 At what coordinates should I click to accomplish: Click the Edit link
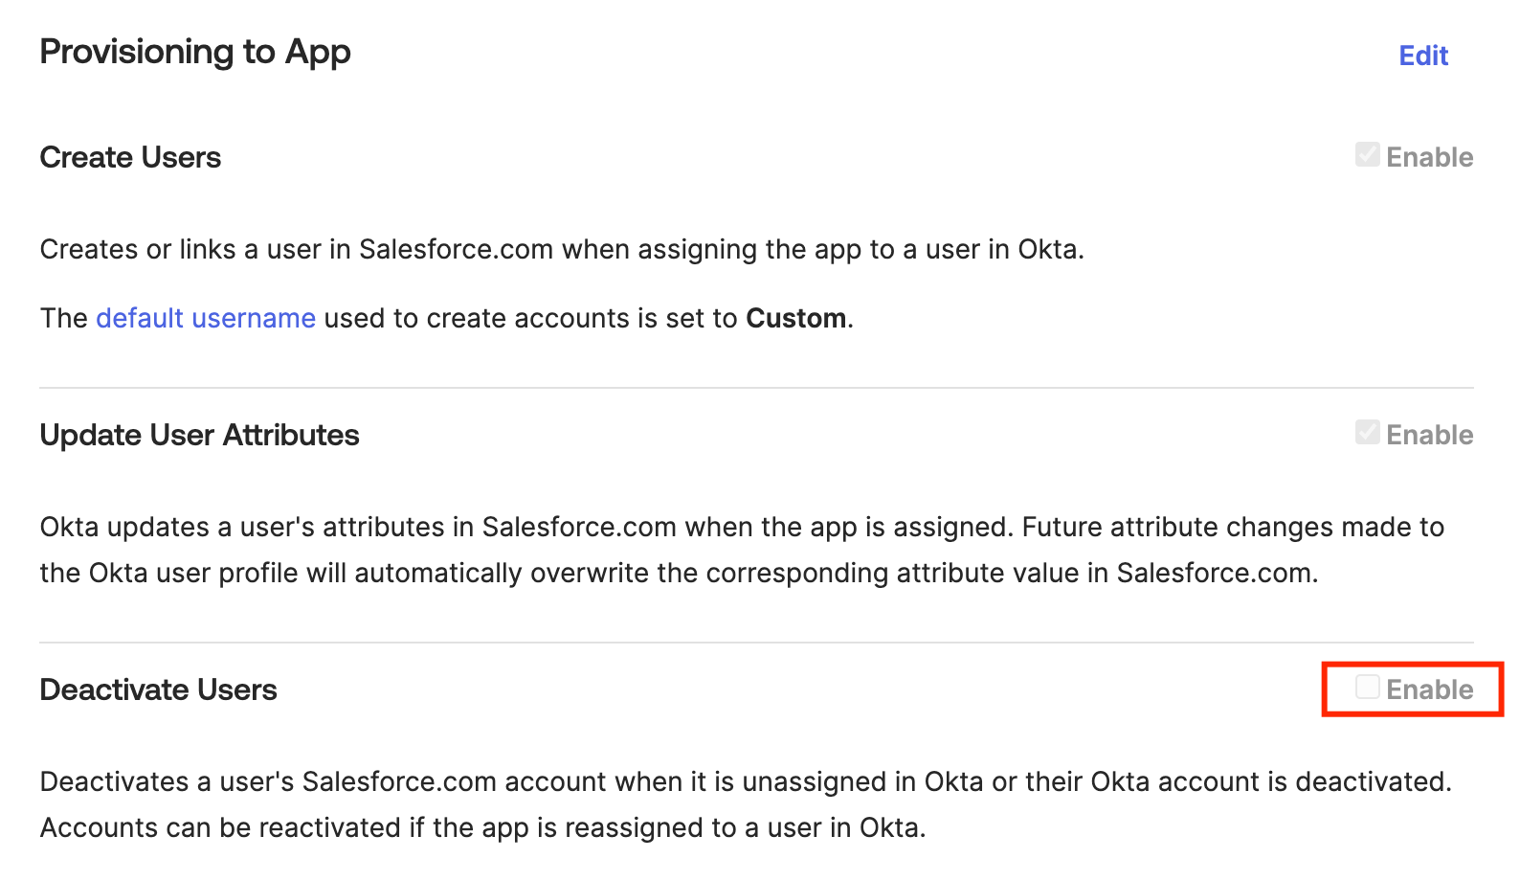1422,56
